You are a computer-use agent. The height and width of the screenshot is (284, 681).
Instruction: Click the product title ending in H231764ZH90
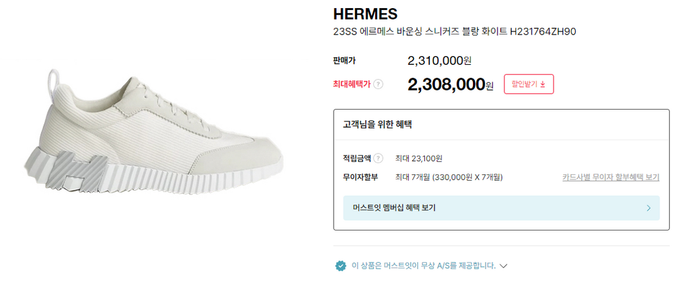tap(454, 31)
